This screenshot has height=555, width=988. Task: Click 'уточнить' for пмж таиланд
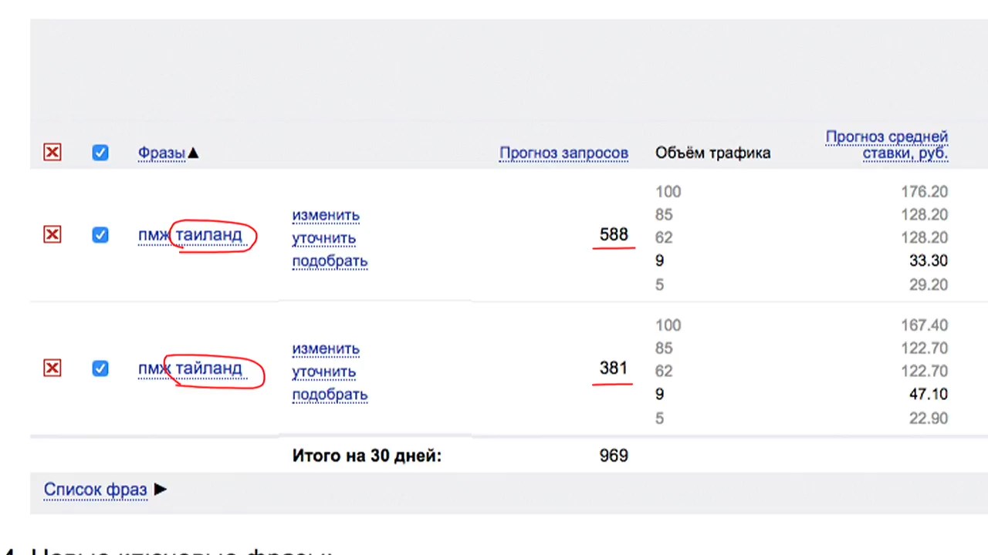click(x=323, y=238)
